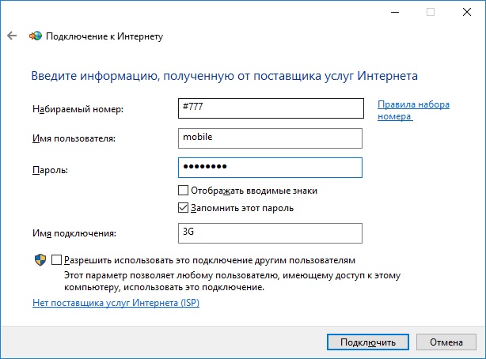Enable 'Отображать вводимые знаки' checkbox

(184, 191)
